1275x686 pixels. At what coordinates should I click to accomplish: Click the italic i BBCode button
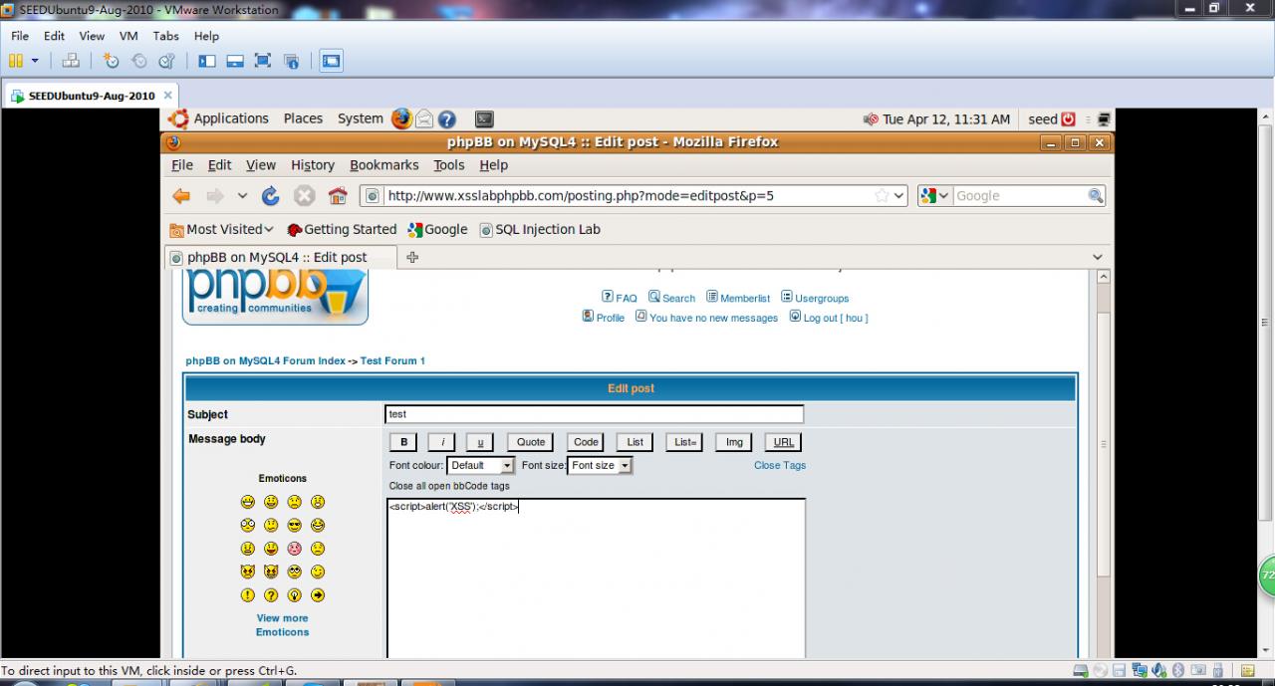tap(442, 442)
